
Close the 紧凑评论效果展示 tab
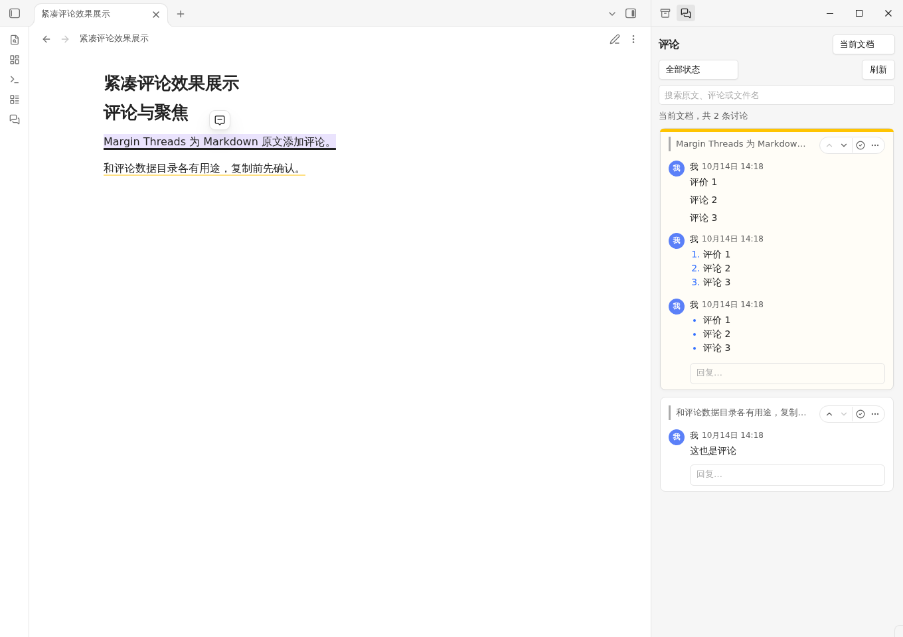coord(156,14)
